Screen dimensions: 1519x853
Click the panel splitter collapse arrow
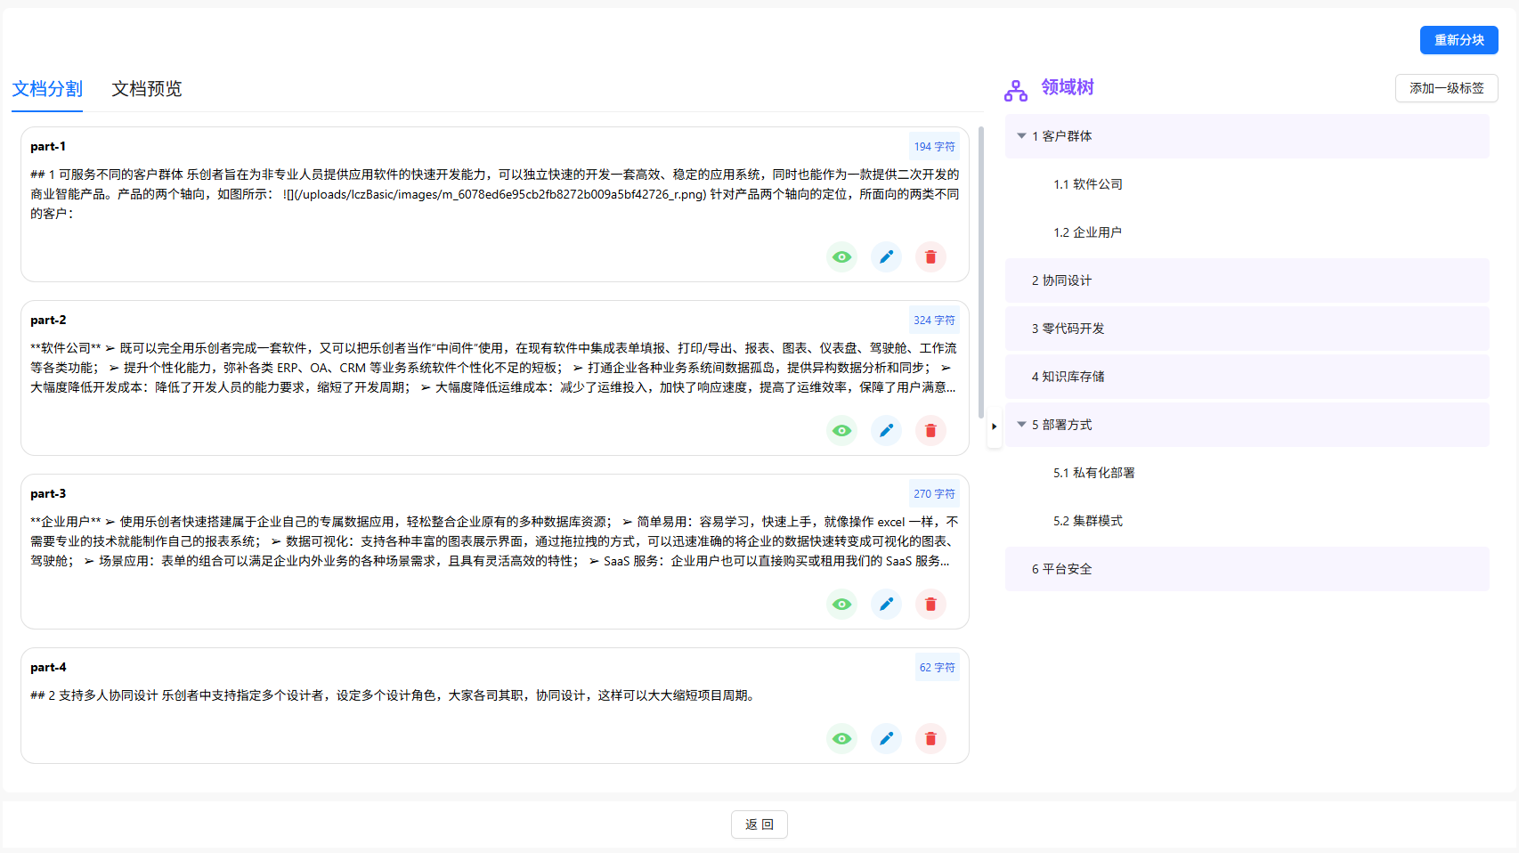click(x=994, y=426)
